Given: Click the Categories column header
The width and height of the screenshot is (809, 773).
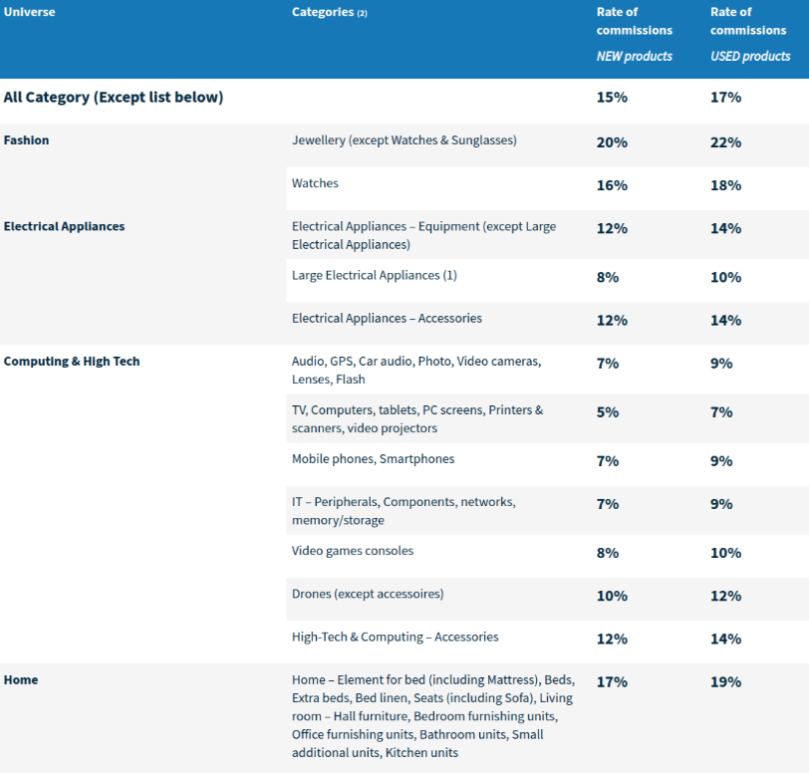Looking at the screenshot, I should 329,12.
